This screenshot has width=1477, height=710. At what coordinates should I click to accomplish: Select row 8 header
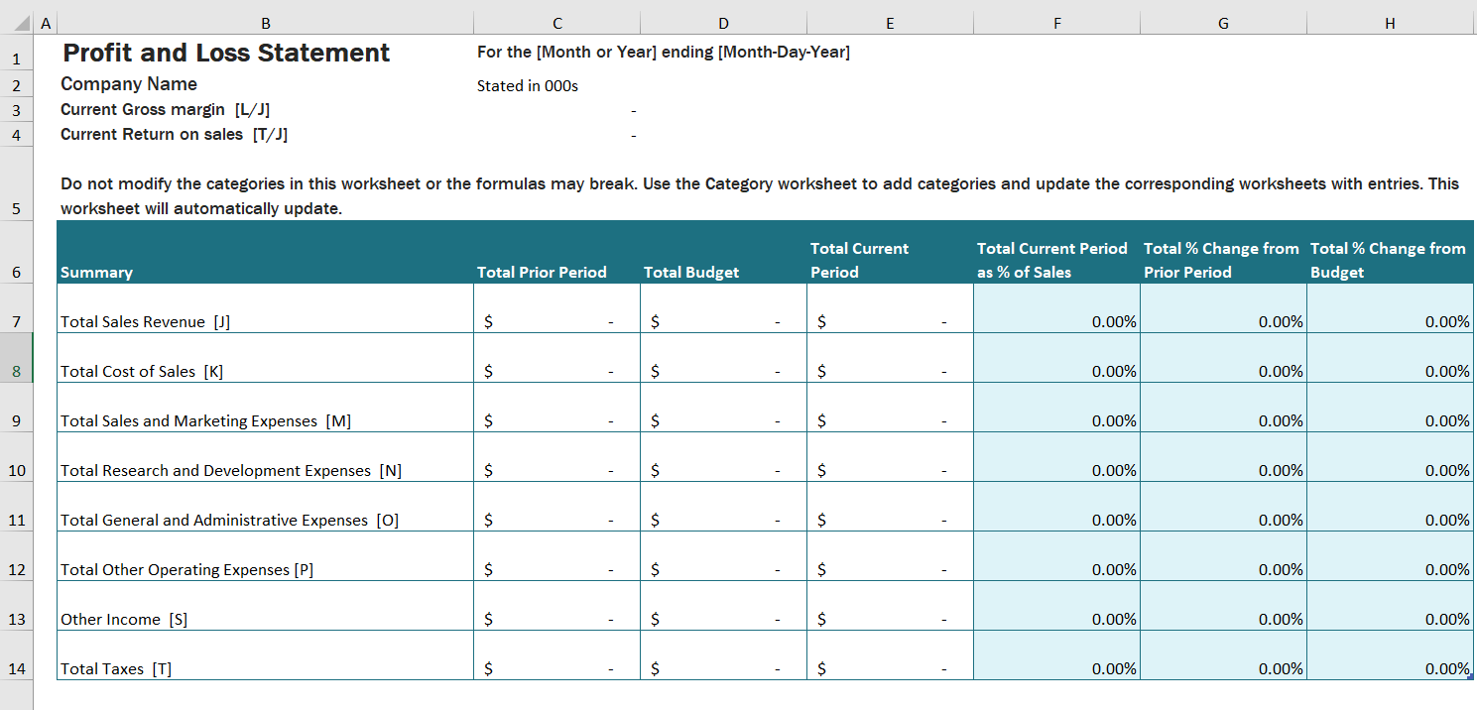[17, 358]
